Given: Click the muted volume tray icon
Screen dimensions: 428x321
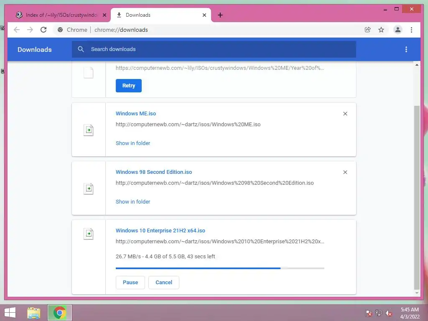Looking at the screenshot, I should point(389,313).
